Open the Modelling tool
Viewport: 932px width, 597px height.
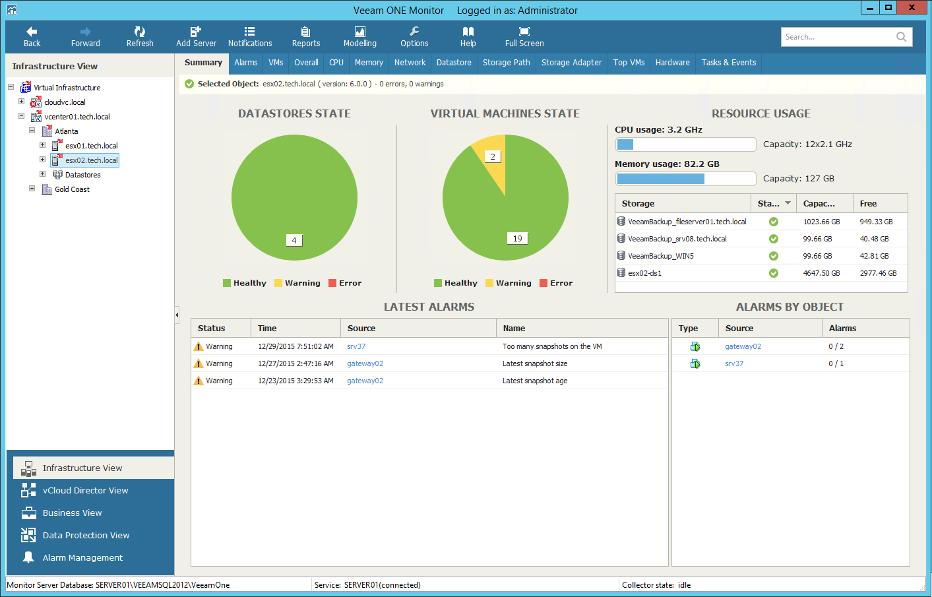(x=360, y=32)
